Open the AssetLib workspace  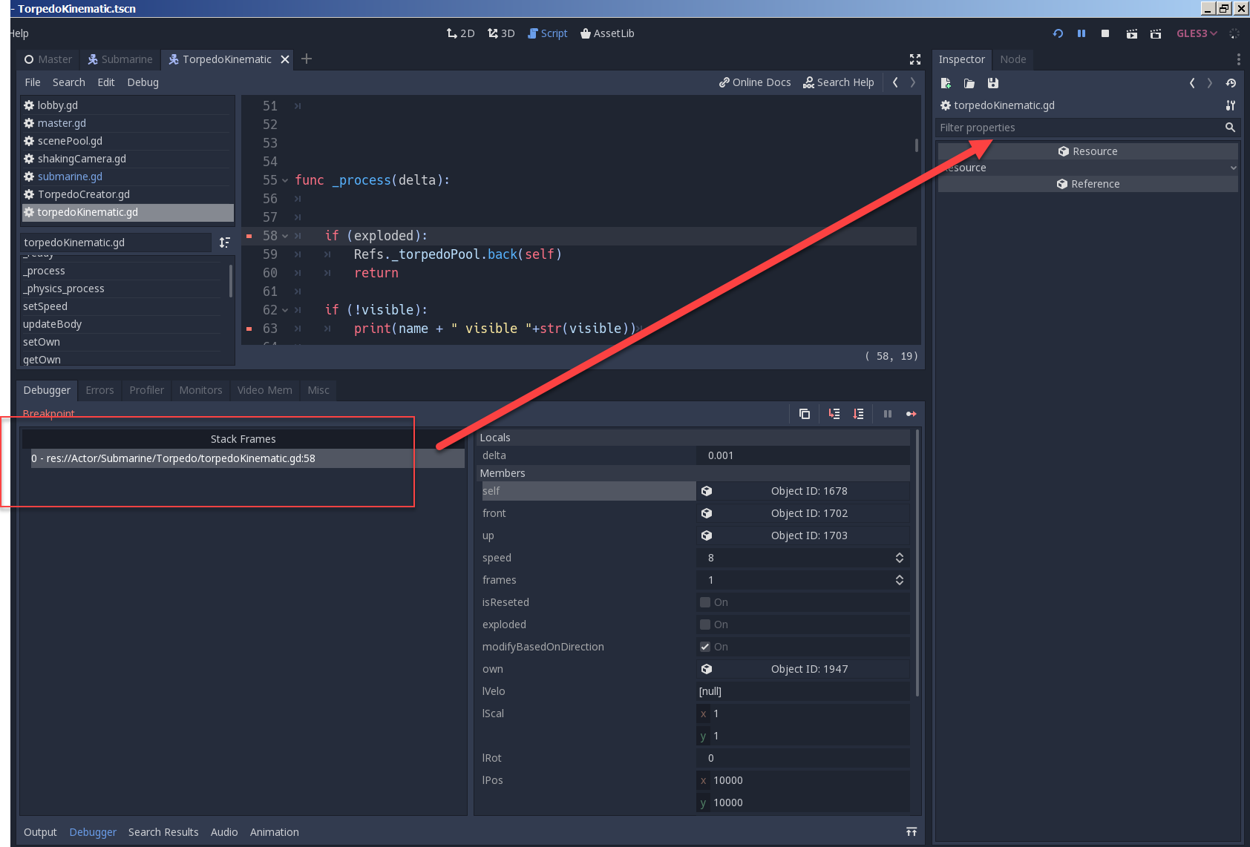point(607,33)
